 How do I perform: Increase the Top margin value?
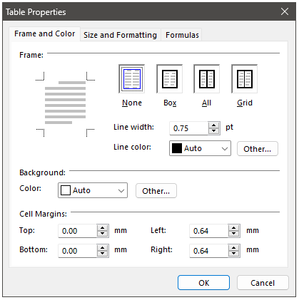[103, 228]
